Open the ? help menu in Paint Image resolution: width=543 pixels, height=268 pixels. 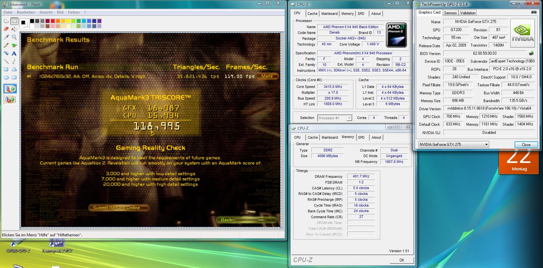[85, 12]
